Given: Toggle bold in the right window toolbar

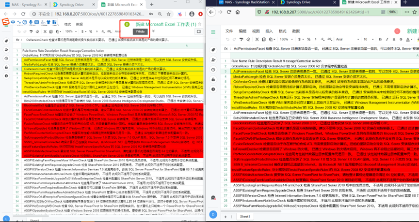Looking at the screenshot, I should tap(380, 40).
